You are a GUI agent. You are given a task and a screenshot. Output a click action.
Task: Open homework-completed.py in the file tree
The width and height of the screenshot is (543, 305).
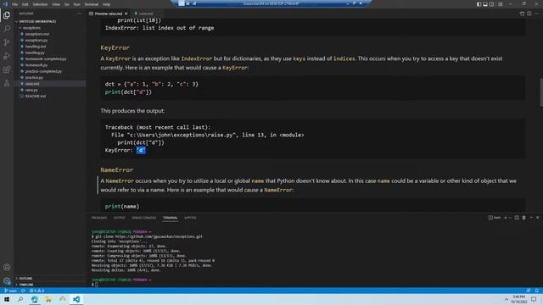46,58
